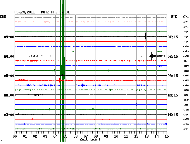Click the 10 minute axis label

116,136
